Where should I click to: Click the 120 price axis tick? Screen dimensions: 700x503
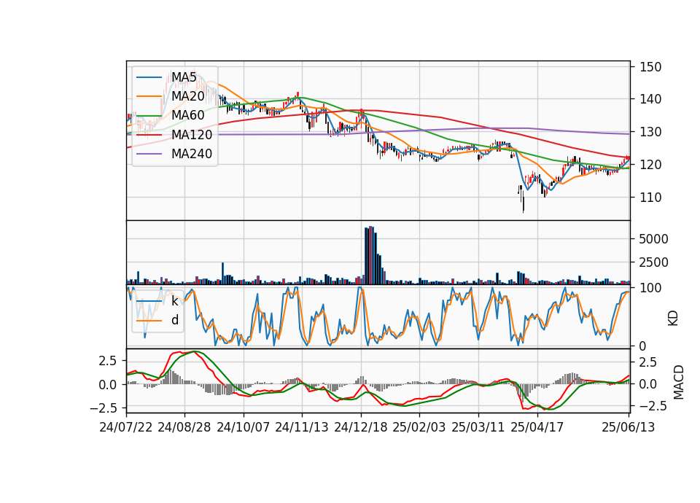click(650, 165)
